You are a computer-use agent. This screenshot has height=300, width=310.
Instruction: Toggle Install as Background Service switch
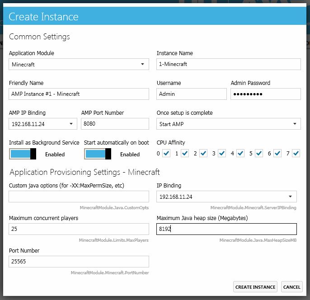23,154
